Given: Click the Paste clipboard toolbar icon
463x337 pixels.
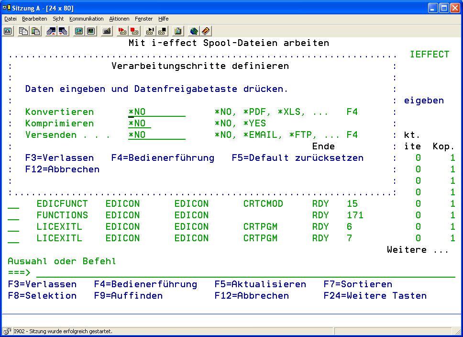Looking at the screenshot, I should [35, 31].
